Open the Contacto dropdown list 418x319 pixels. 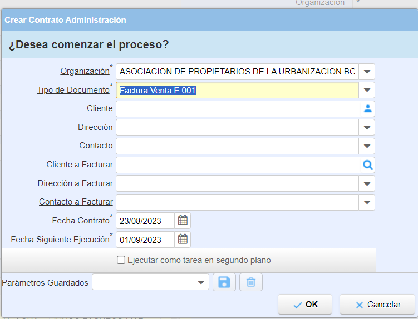[x=367, y=146]
